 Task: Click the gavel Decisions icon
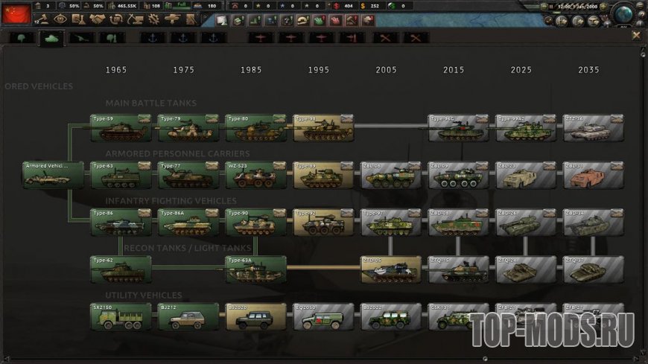pyautogui.click(x=43, y=19)
